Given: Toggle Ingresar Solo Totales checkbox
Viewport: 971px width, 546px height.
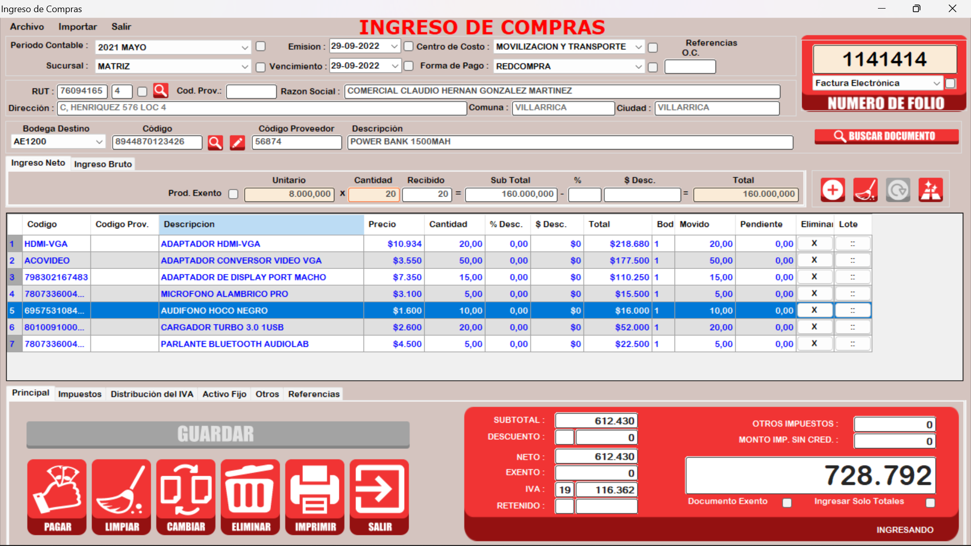Looking at the screenshot, I should tap(930, 503).
